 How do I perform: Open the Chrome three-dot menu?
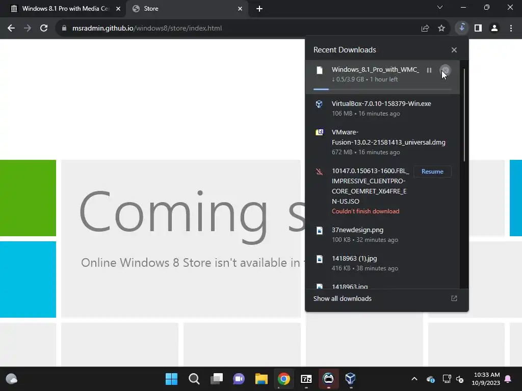[x=511, y=29]
